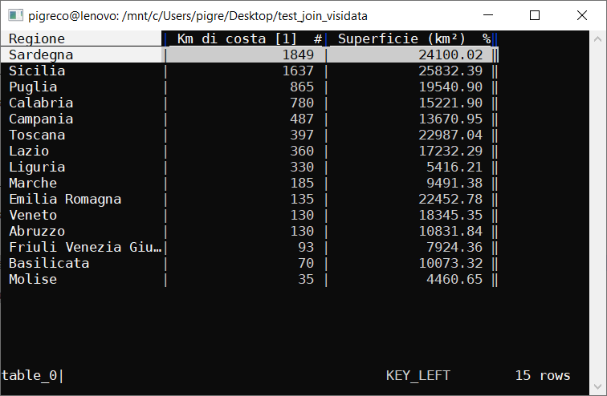Click the Sardegna row name

[x=41, y=55]
